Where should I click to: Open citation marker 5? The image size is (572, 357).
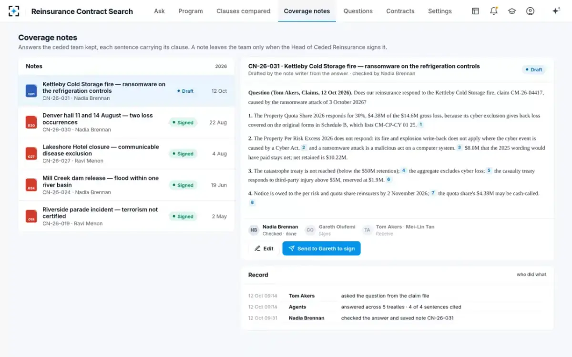489,170
